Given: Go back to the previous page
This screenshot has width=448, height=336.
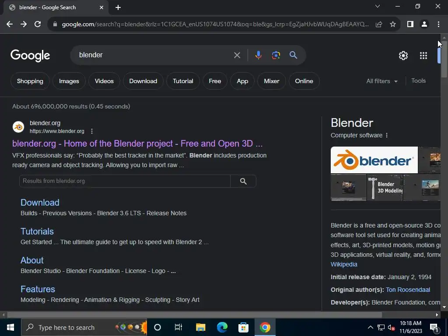Looking at the screenshot, I should 10,24.
